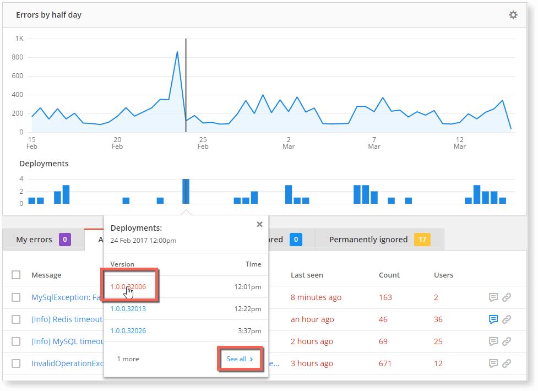
Task: Check the InvalidOperationException row checkbox
Action: [16, 363]
